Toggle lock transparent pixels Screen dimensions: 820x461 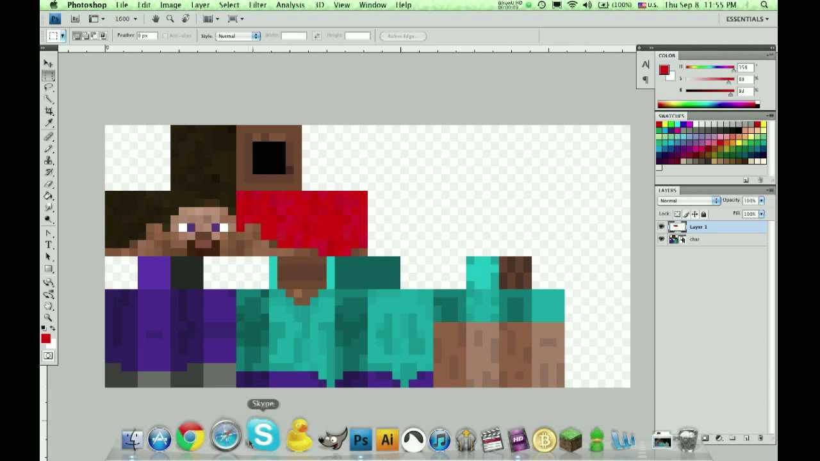pyautogui.click(x=677, y=214)
